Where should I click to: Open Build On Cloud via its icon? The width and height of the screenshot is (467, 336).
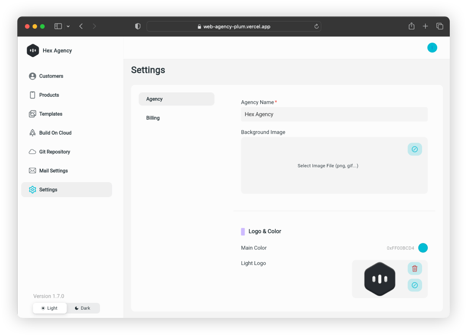[32, 133]
